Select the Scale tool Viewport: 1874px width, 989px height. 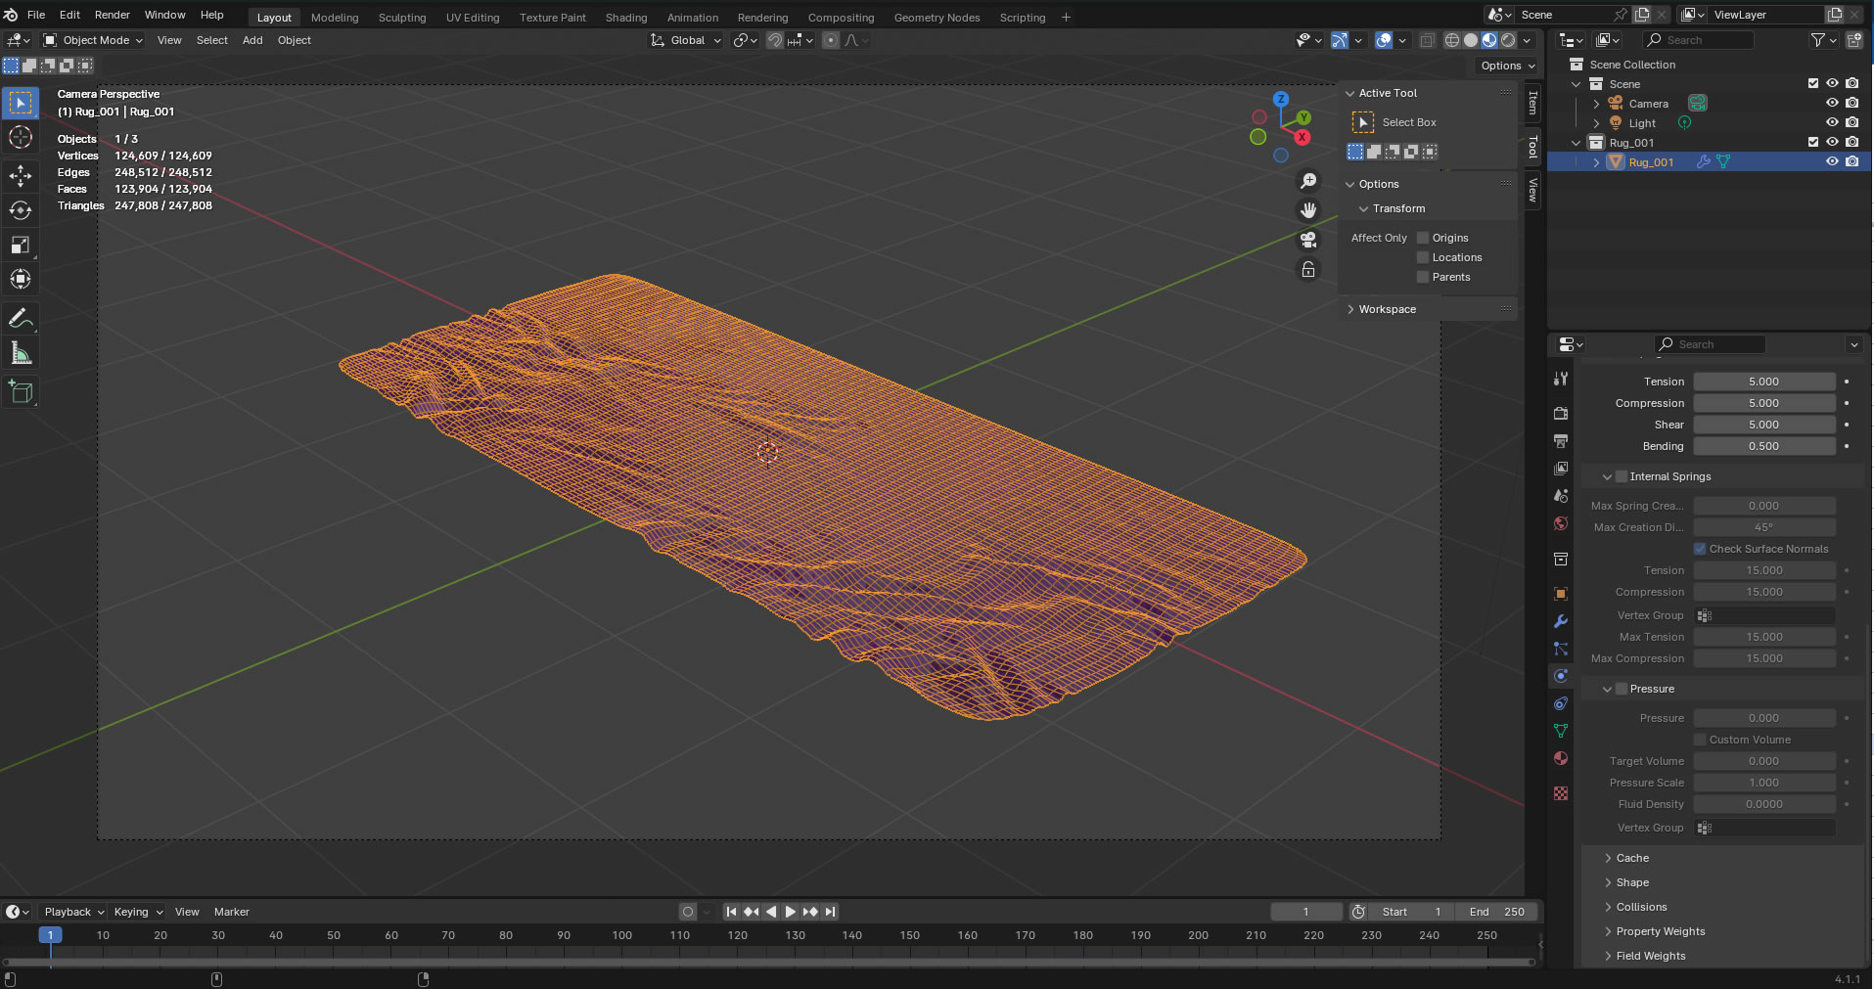coord(21,246)
